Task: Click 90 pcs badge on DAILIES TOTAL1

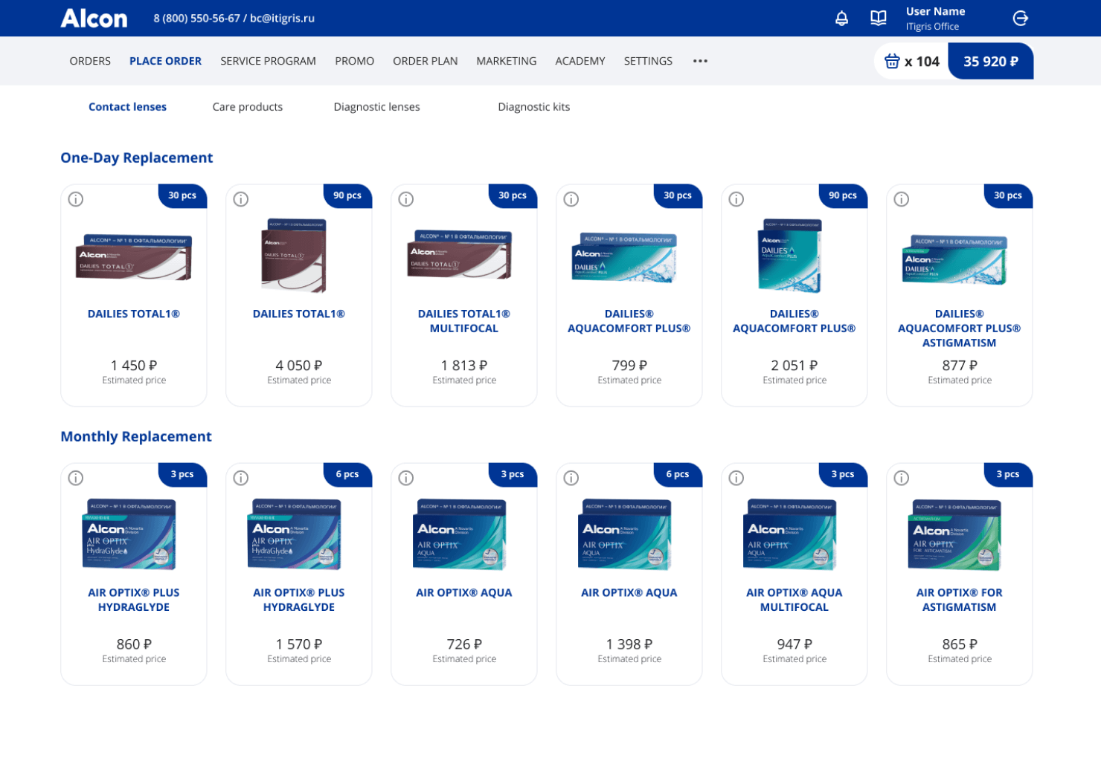Action: pos(347,195)
